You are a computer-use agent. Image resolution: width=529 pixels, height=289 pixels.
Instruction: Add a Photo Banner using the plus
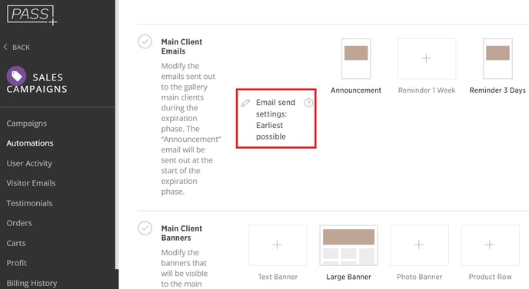click(419, 245)
